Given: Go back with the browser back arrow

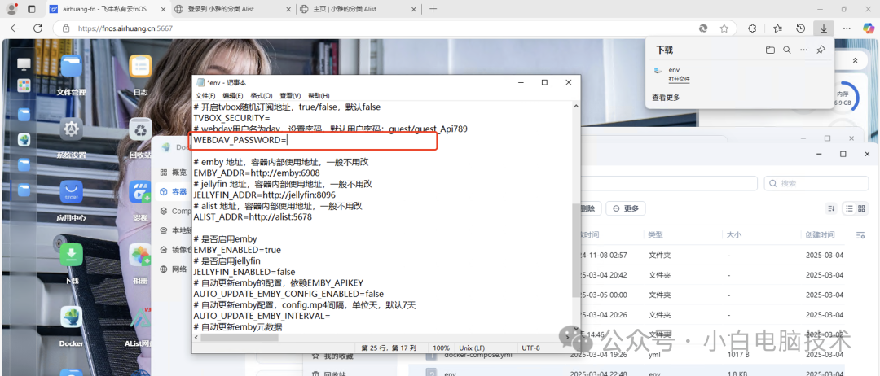Looking at the screenshot, I should point(15,28).
